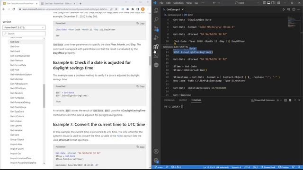
Task: Open the browser profile avatar
Action: (143, 9)
